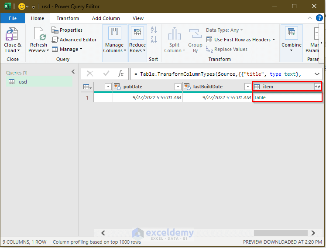
Task: Collapse the Queries pane
Action: click(x=73, y=71)
